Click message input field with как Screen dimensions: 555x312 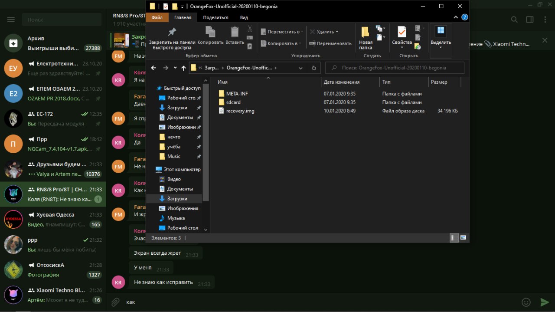click(x=321, y=302)
